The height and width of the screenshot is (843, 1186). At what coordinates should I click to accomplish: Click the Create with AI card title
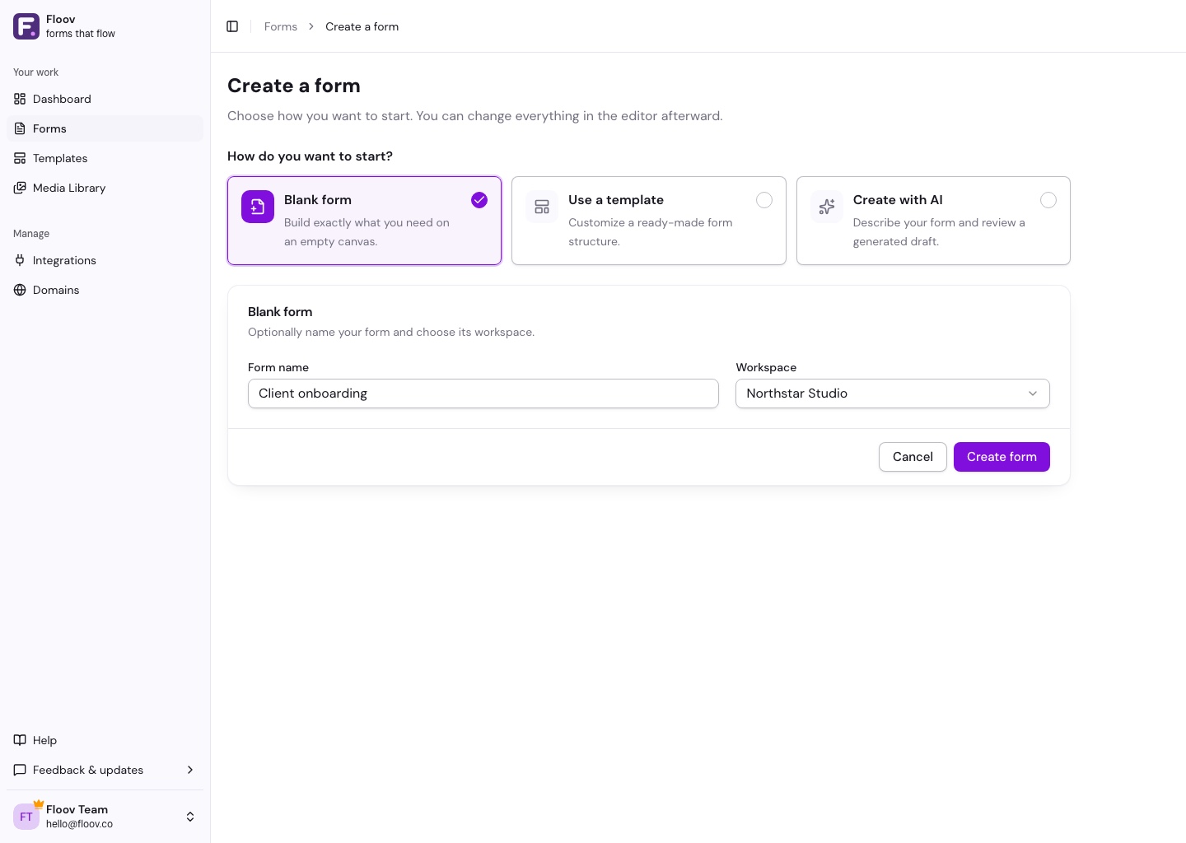pos(898,200)
